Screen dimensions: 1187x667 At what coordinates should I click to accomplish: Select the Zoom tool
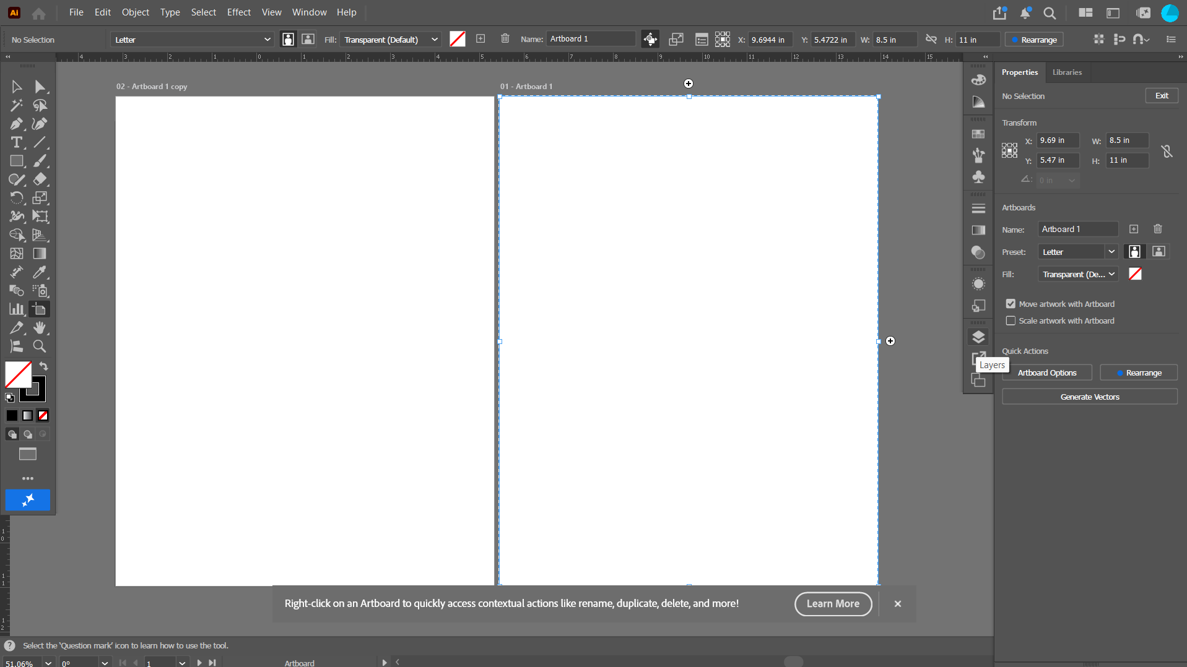[x=40, y=346]
